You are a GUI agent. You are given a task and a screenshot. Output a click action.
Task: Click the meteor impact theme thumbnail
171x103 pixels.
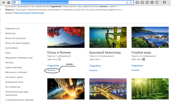[66, 89]
